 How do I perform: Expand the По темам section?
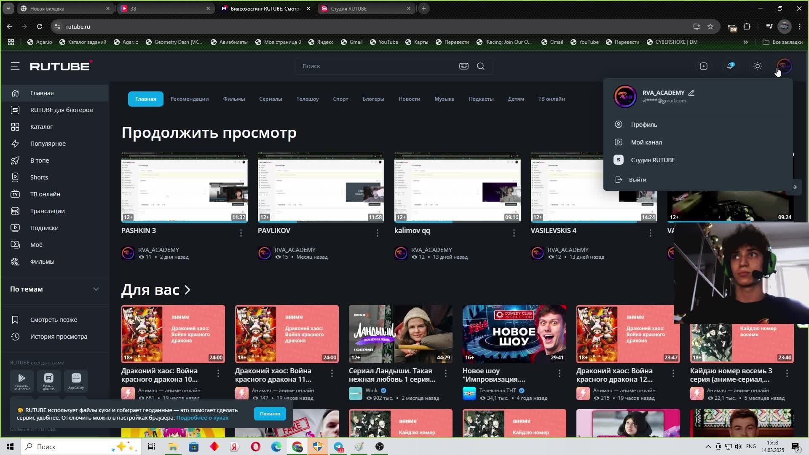click(55, 289)
